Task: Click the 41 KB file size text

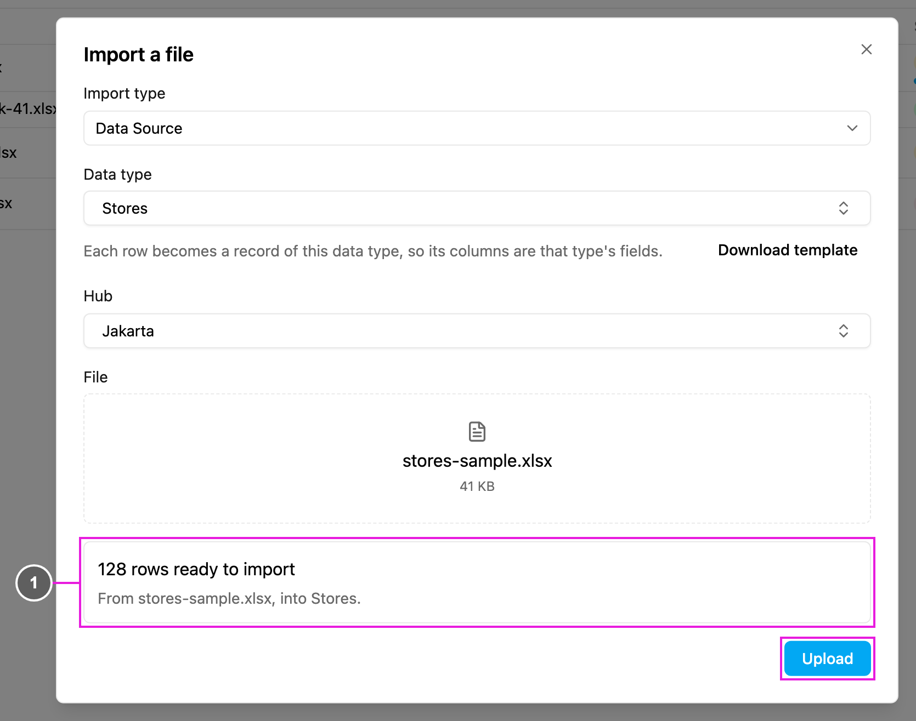Action: [477, 487]
